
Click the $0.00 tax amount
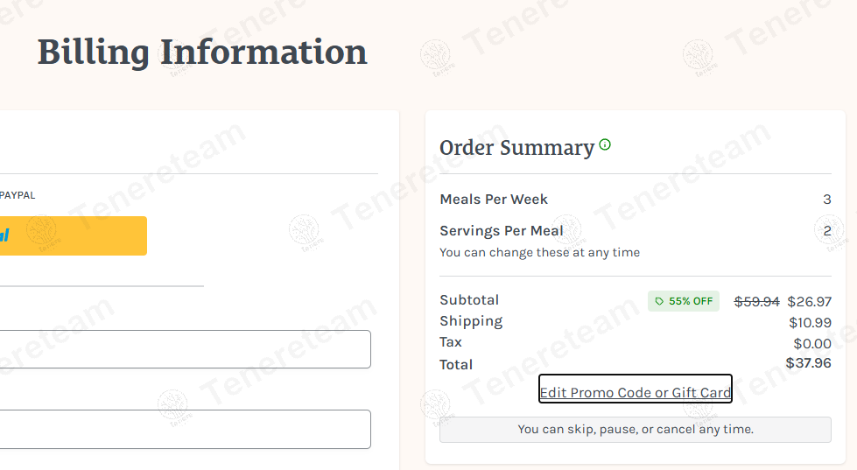point(812,344)
